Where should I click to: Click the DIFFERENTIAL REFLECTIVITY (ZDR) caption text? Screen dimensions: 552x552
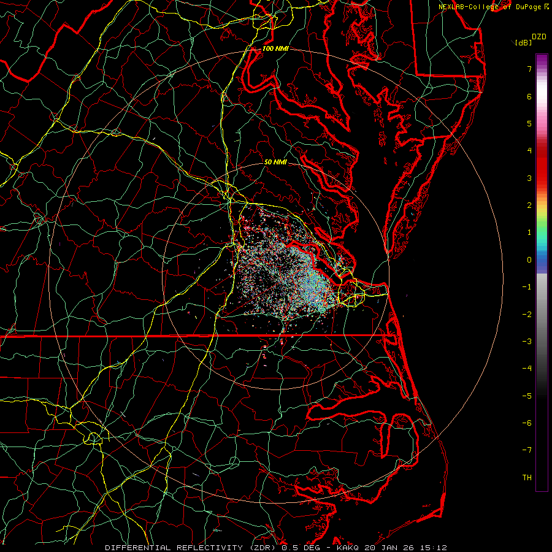191,548
